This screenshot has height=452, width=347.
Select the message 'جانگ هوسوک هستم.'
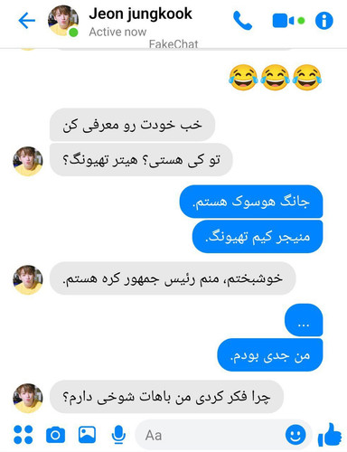coord(251,202)
